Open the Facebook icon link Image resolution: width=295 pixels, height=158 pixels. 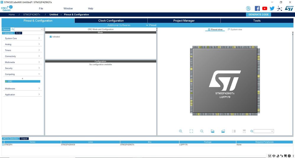257,9
